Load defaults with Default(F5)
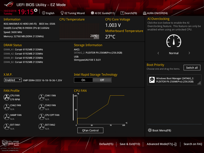The height and width of the screenshot is (153, 204). click(x=106, y=144)
